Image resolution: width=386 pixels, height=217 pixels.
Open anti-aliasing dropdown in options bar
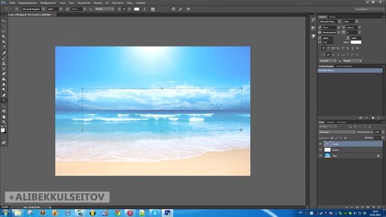(x=104, y=9)
